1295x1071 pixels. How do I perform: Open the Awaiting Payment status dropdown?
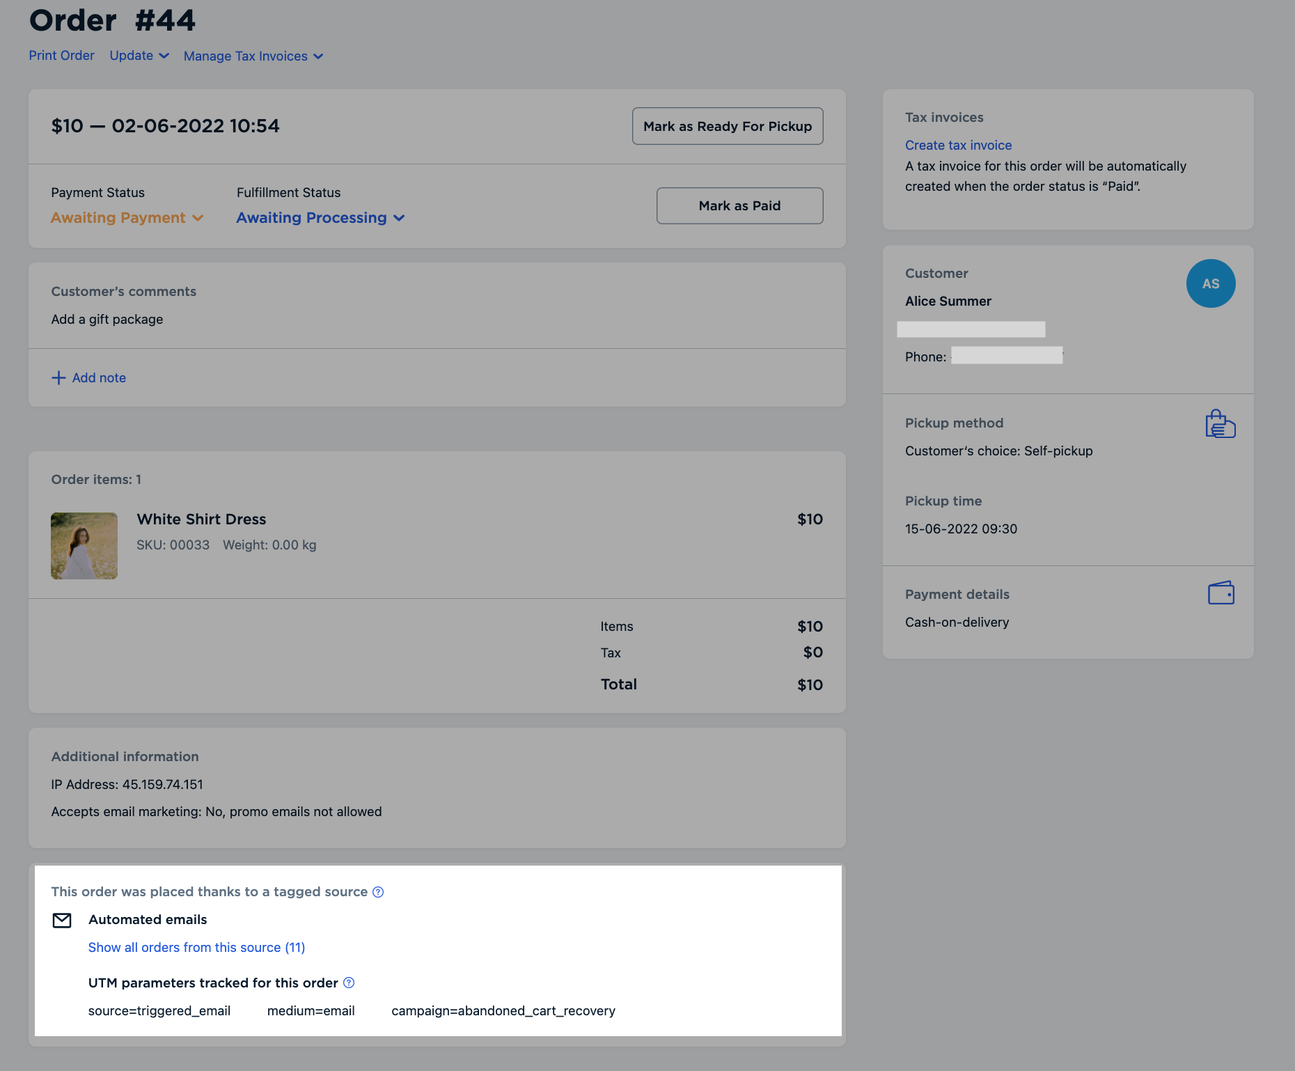[x=126, y=217]
